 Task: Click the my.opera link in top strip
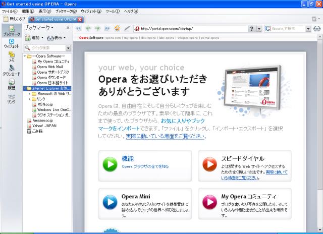point(131,38)
